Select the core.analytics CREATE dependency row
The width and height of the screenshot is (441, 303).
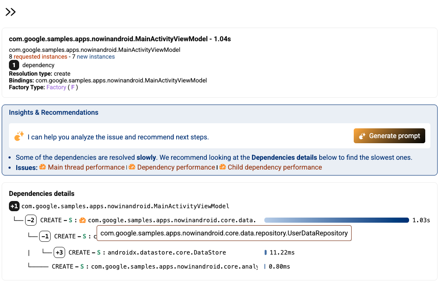coord(174,266)
